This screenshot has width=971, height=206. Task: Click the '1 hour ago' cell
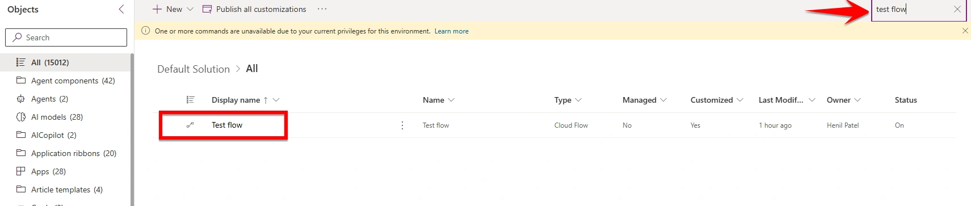(x=775, y=125)
